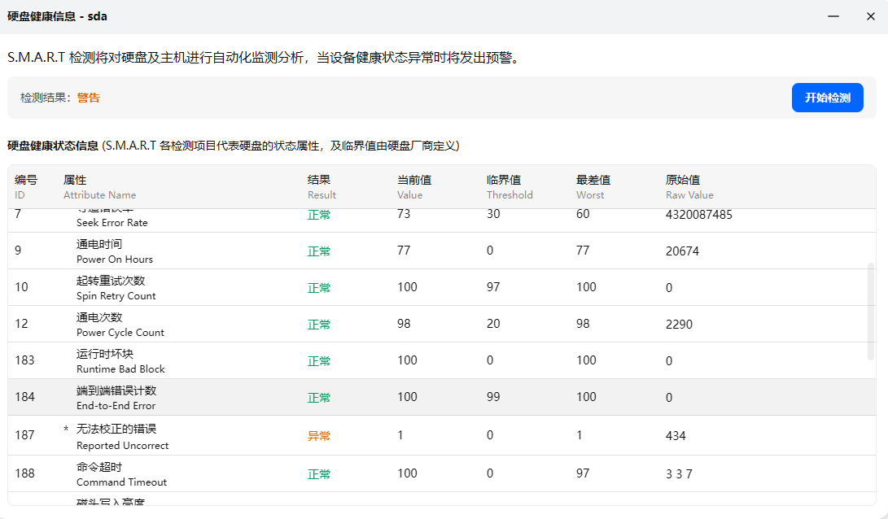The width and height of the screenshot is (888, 519).
Task: Click the asterisk beside 无法校正的错误
Action: [x=66, y=429]
